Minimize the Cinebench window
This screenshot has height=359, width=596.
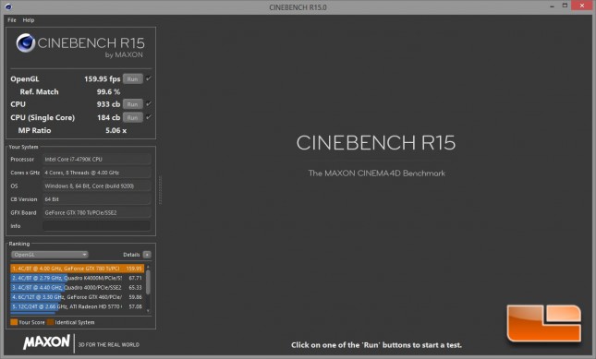coord(552,6)
